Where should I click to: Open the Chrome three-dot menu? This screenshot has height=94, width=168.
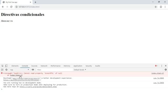coord(165,7)
